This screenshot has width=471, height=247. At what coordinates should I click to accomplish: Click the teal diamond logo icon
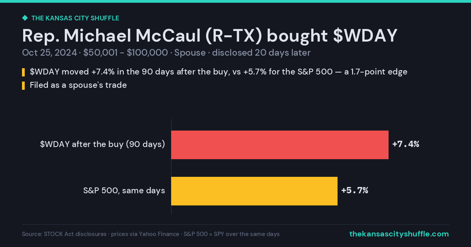(x=25, y=18)
